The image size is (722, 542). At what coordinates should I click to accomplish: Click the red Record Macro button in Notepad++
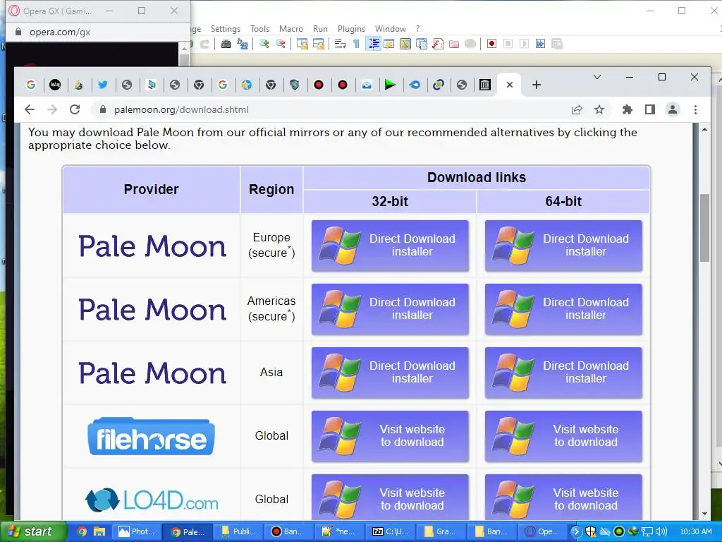[x=491, y=44]
